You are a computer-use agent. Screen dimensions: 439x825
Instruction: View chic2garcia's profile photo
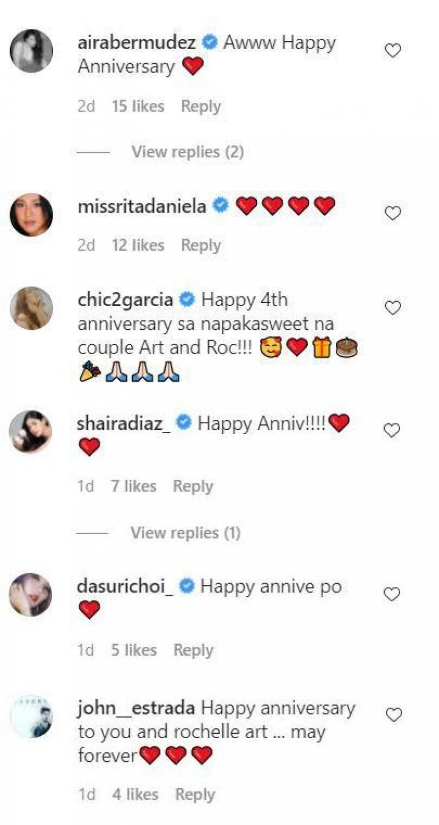[31, 308]
